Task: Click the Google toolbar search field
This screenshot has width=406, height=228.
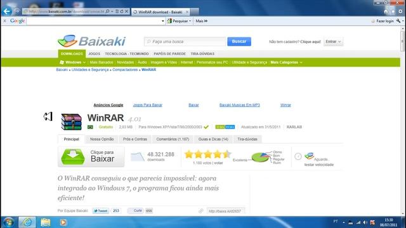Action: [94, 21]
